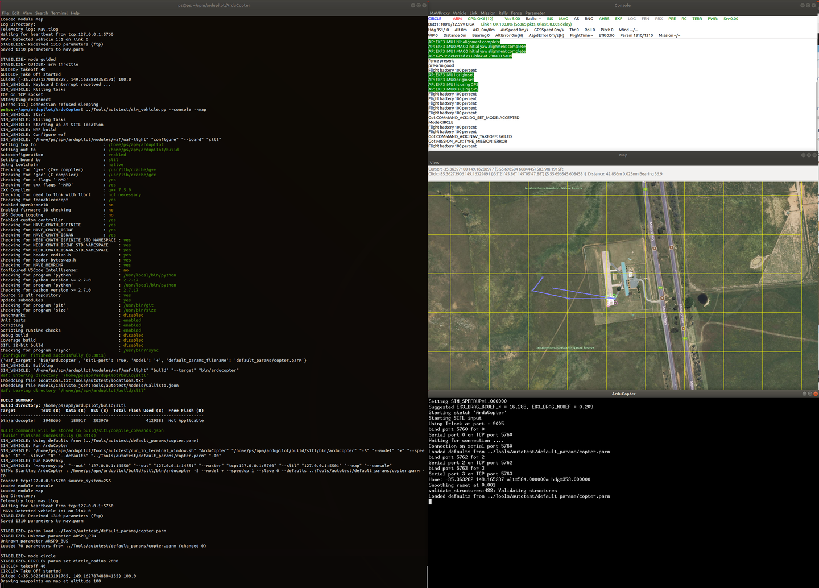The width and height of the screenshot is (819, 588).
Task: Click the PWR power status indicator
Action: point(713,19)
